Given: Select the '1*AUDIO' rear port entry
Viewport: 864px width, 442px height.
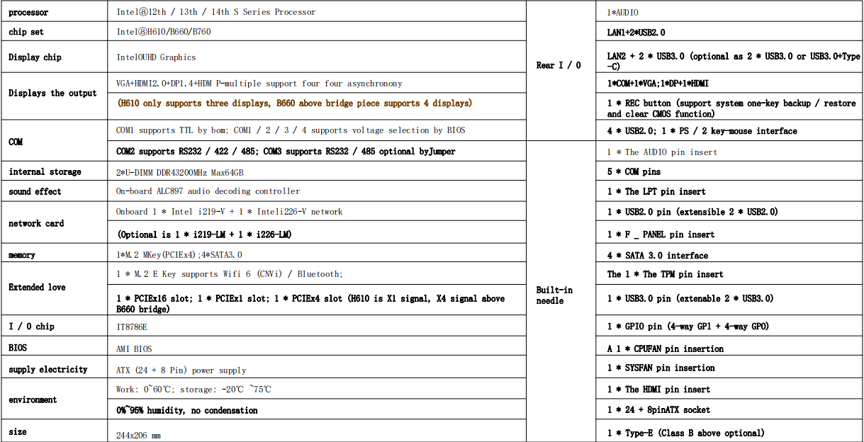Looking at the screenshot, I should click(623, 12).
